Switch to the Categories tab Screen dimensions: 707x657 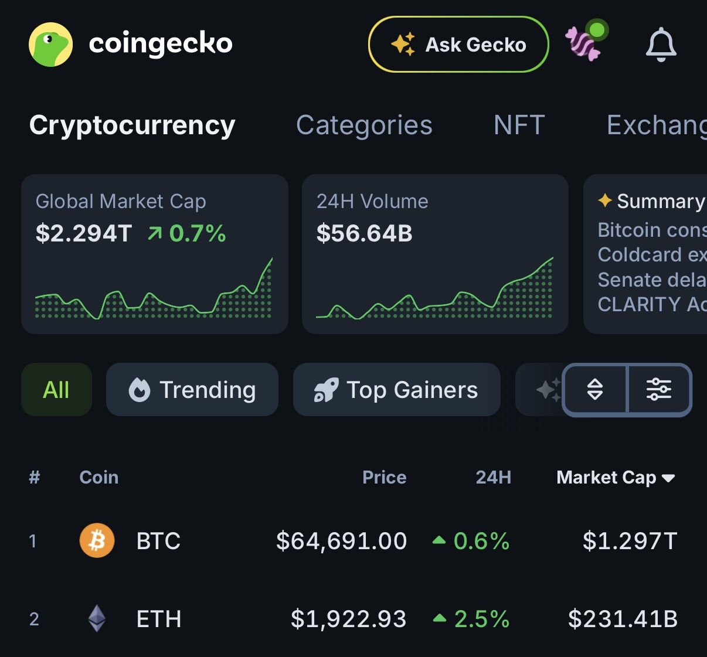(x=364, y=125)
